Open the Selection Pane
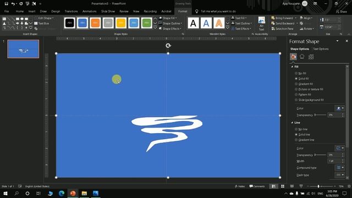Screen dimensions: 352x198 click(282, 29)
